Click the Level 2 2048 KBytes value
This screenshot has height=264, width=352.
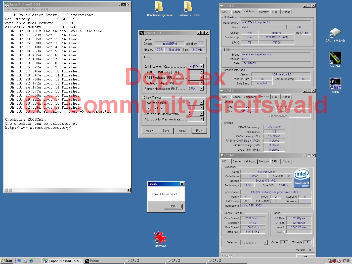(x=299, y=227)
